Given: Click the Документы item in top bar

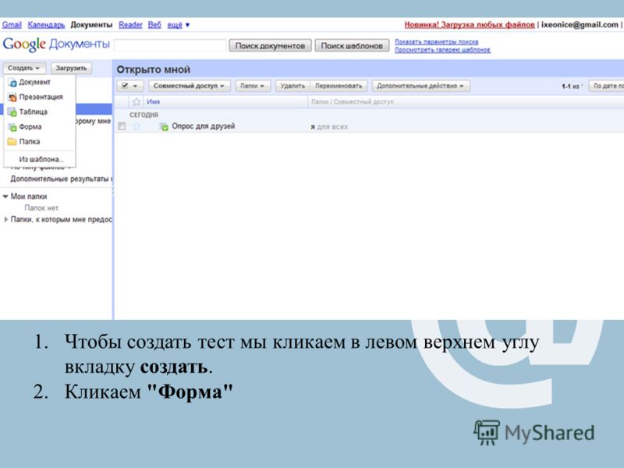Looking at the screenshot, I should click(91, 25).
